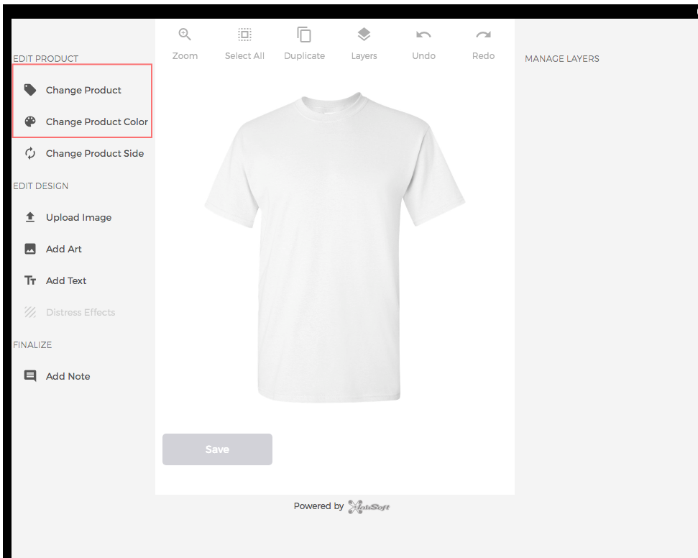Open Change Product Color to pick a color

[99, 122]
